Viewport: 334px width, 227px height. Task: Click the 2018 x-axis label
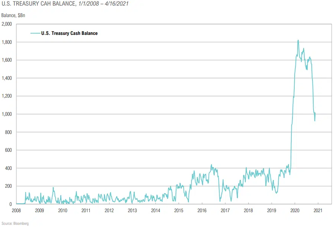248,211
